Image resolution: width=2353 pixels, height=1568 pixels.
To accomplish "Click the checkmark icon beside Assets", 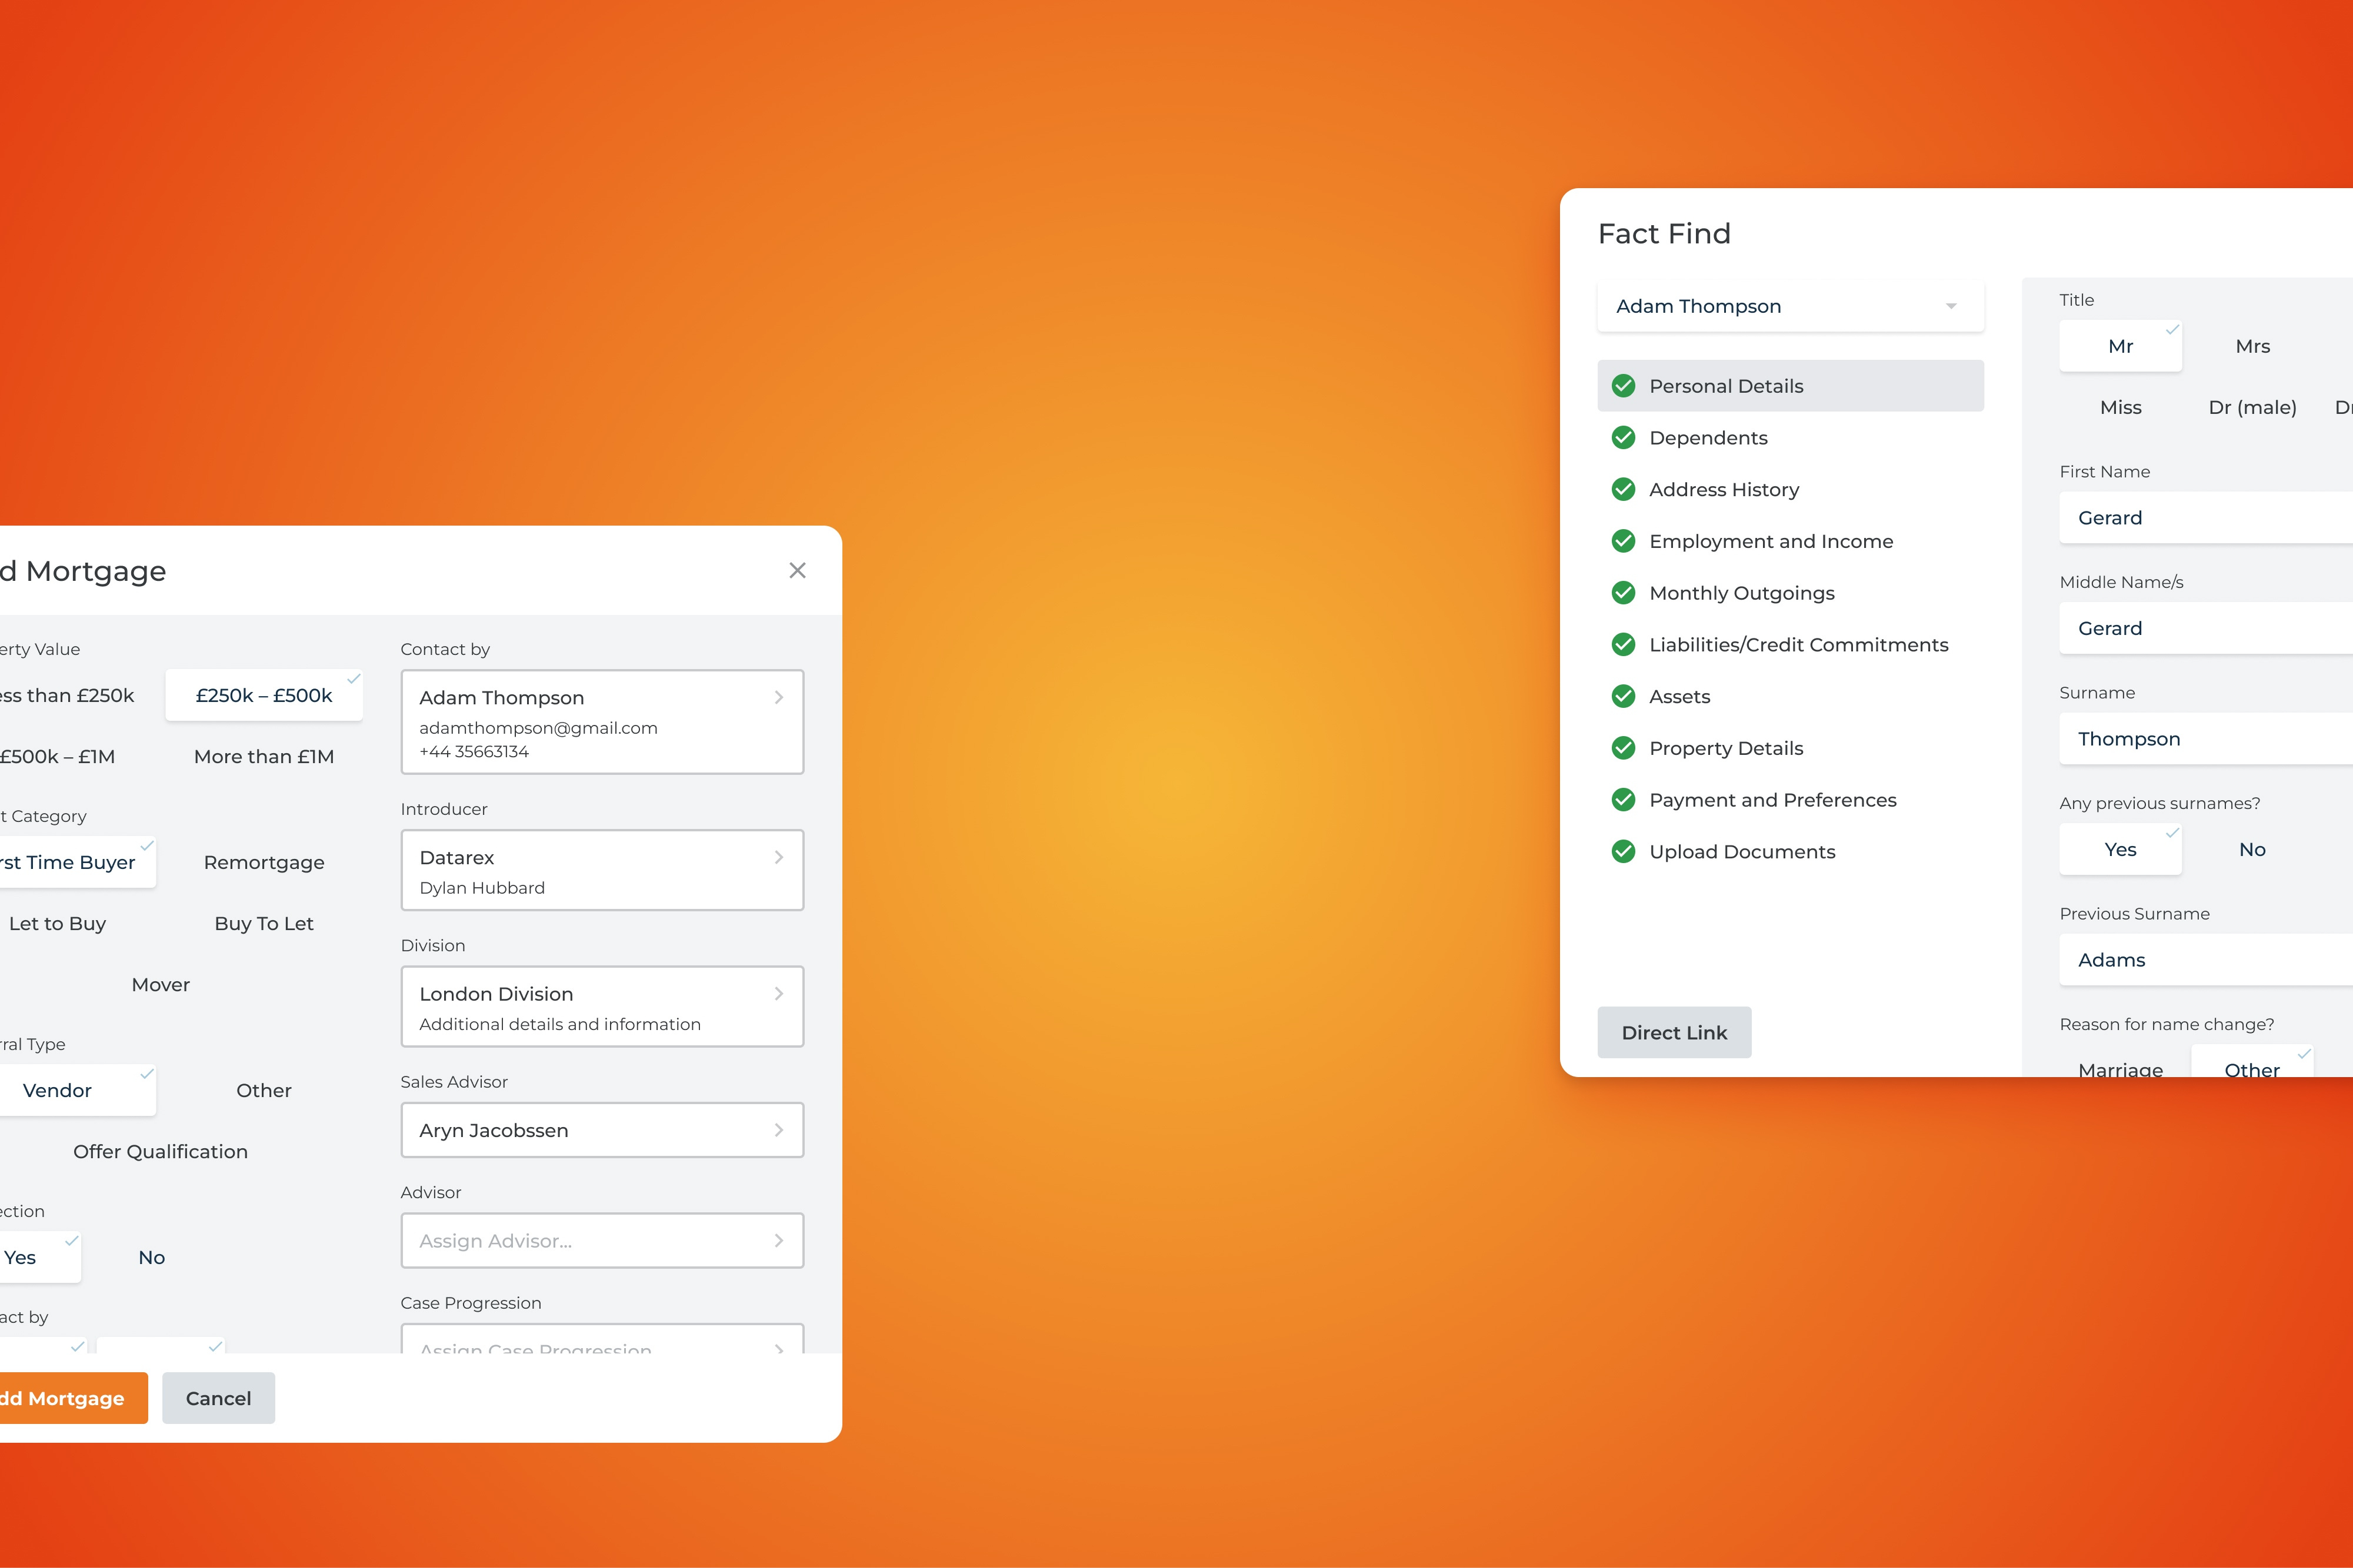I will [x=1623, y=696].
